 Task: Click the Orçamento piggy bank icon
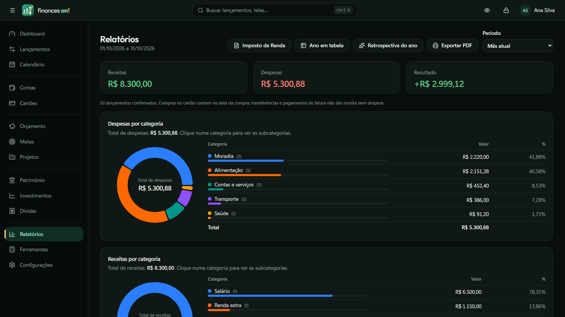[12, 126]
